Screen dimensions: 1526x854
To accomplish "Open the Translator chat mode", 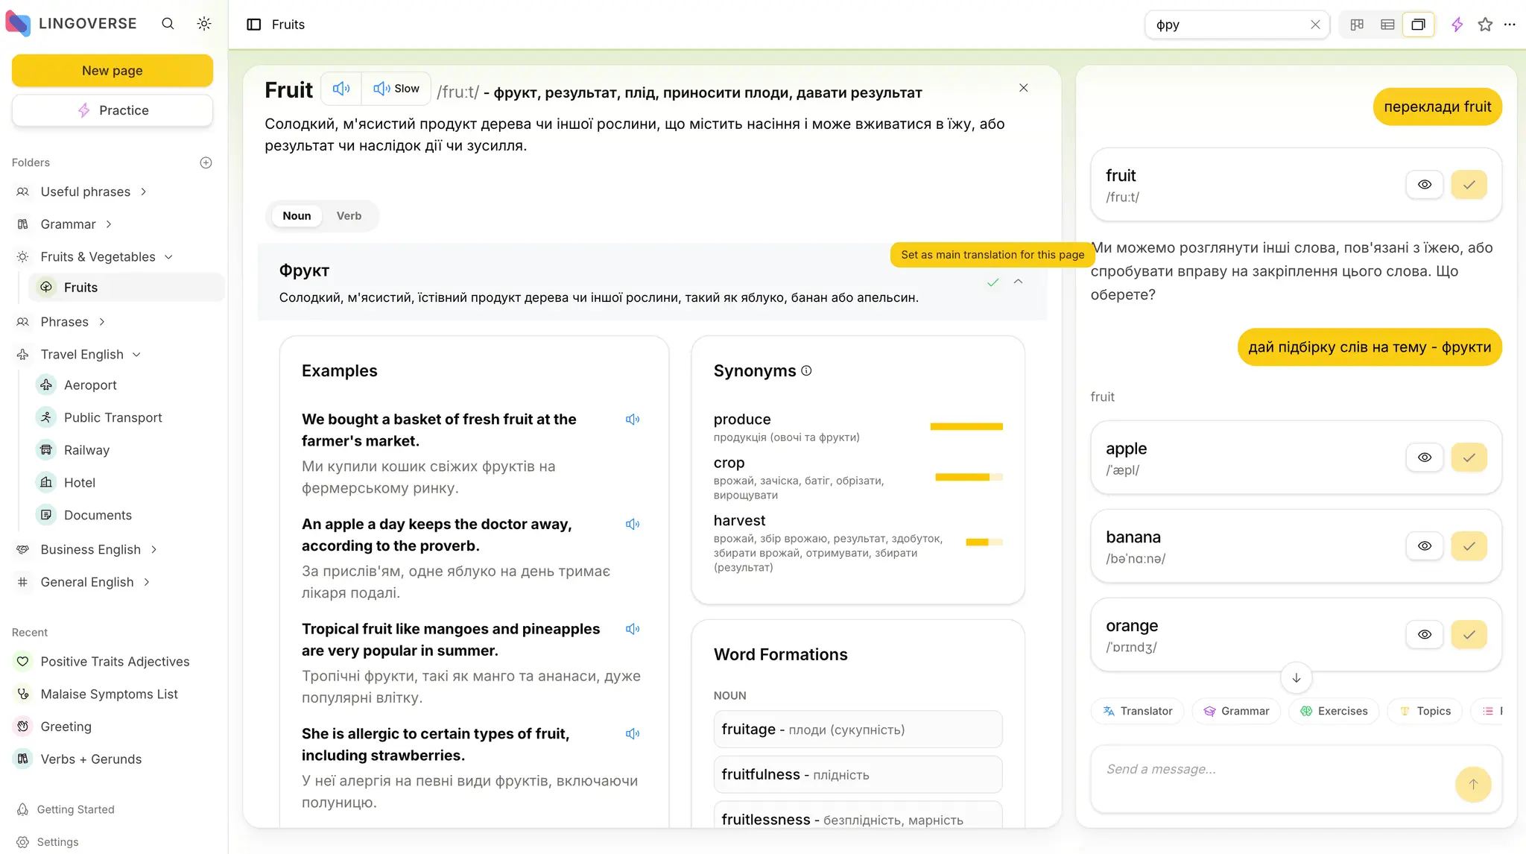I will [1137, 712].
